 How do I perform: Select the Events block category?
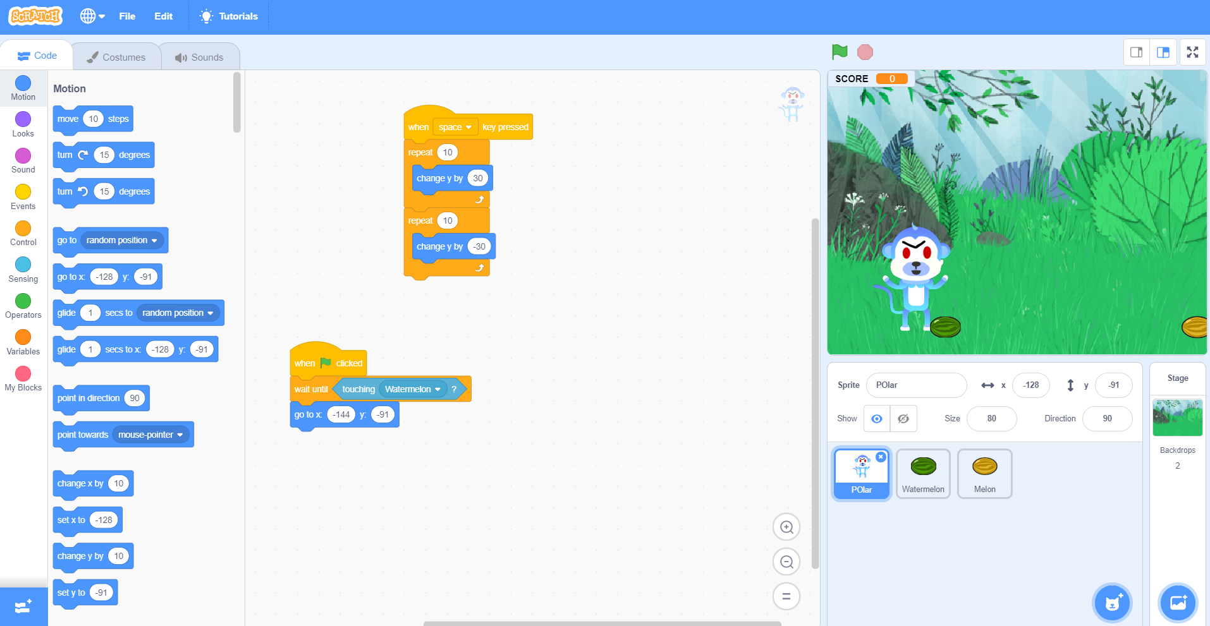[23, 197]
